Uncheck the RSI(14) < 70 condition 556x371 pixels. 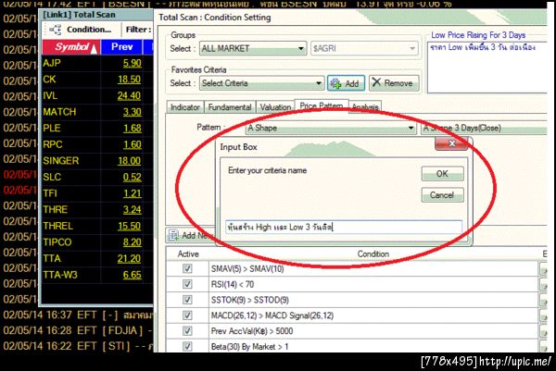coord(187,284)
